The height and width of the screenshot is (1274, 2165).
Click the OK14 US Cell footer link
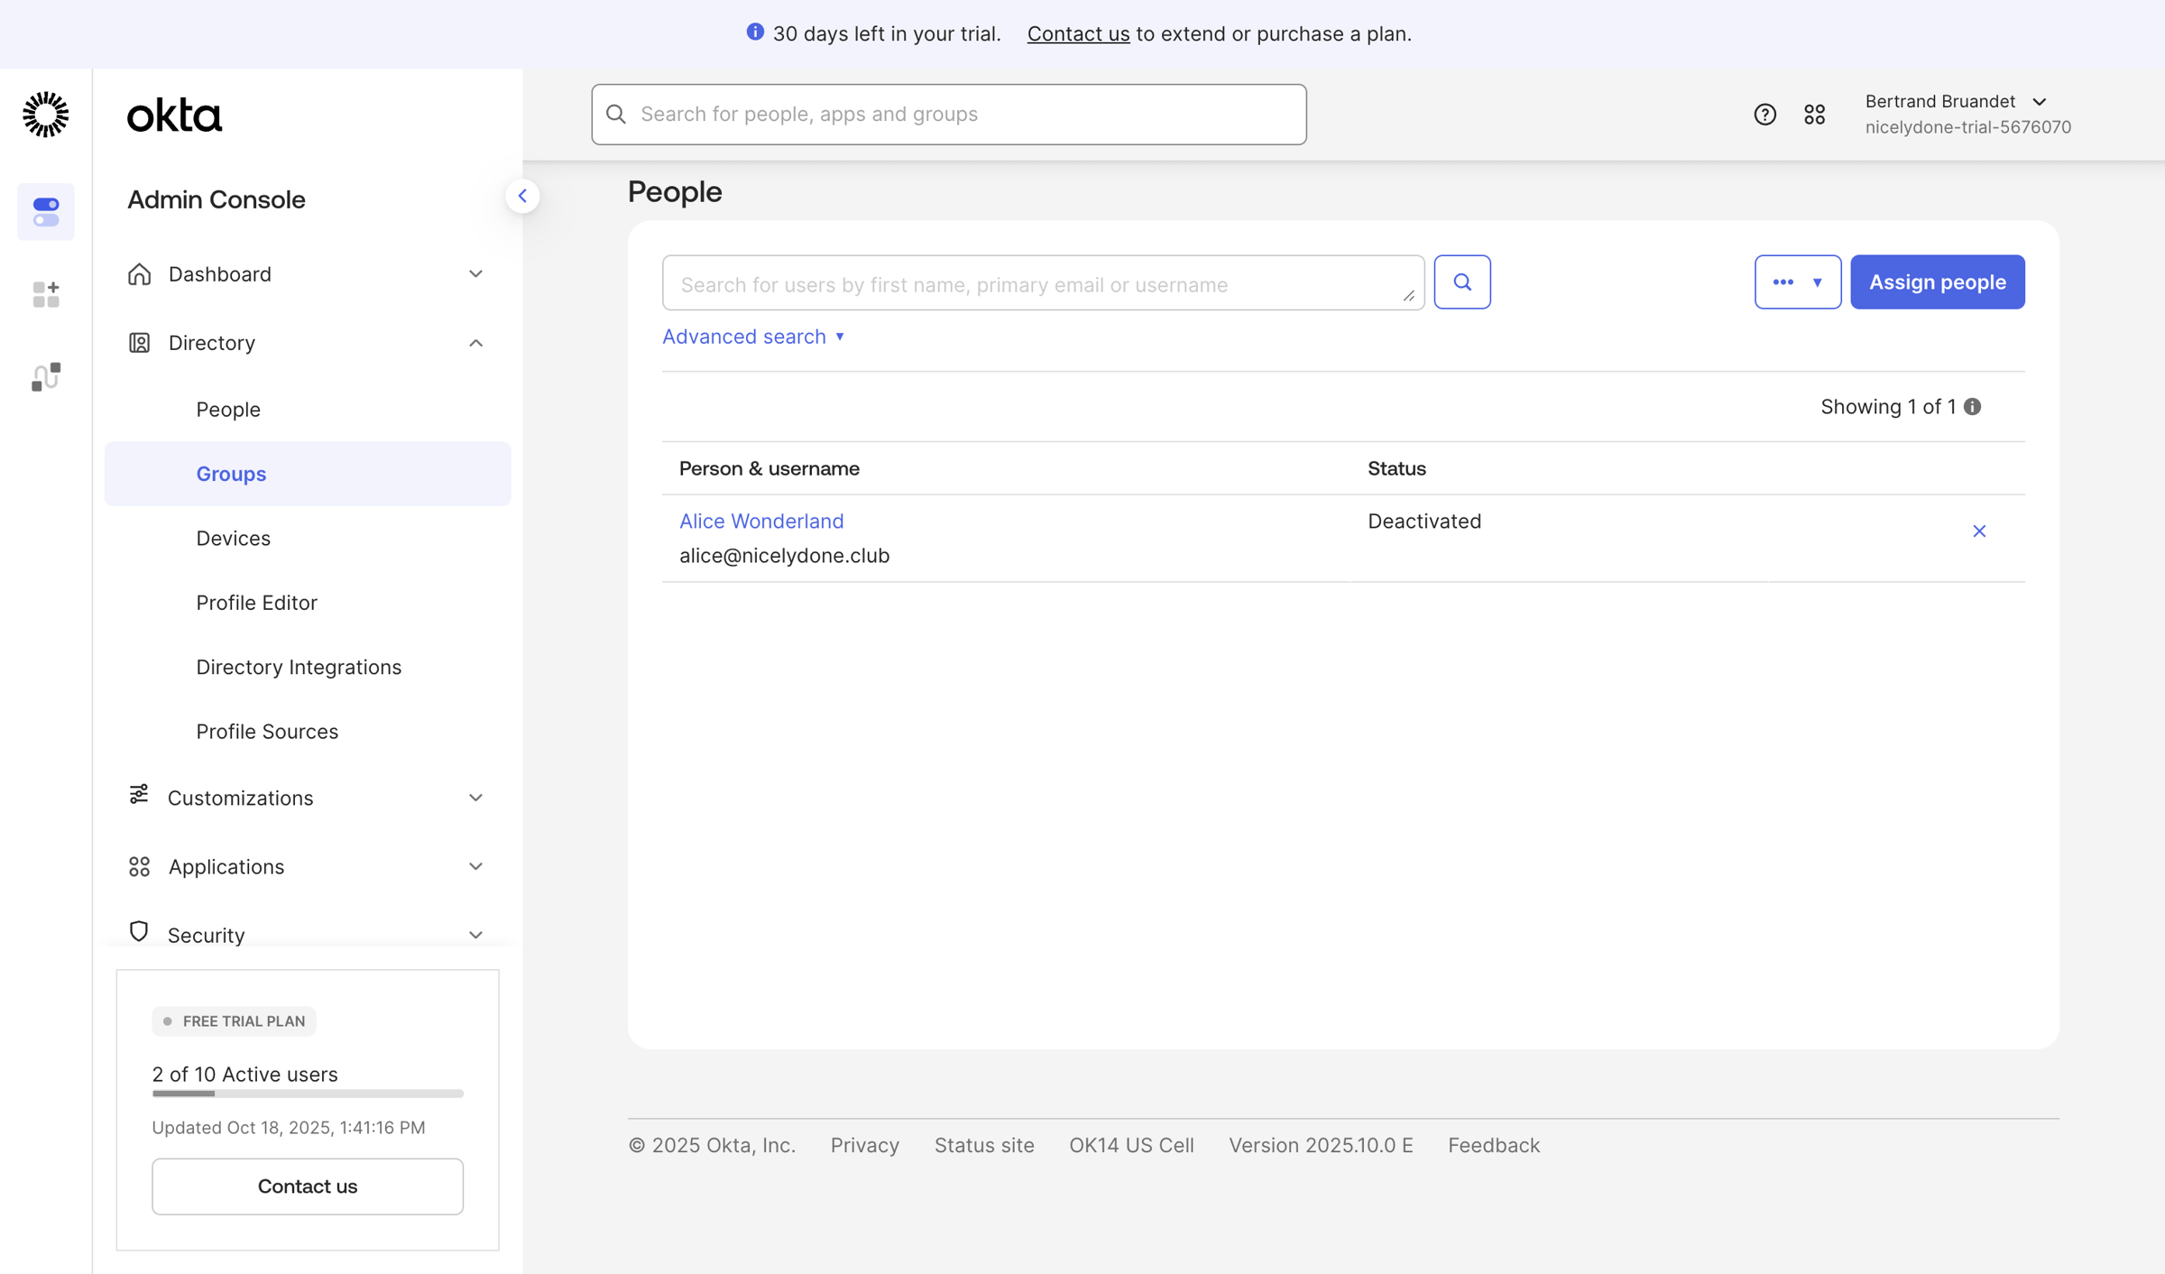1131,1145
